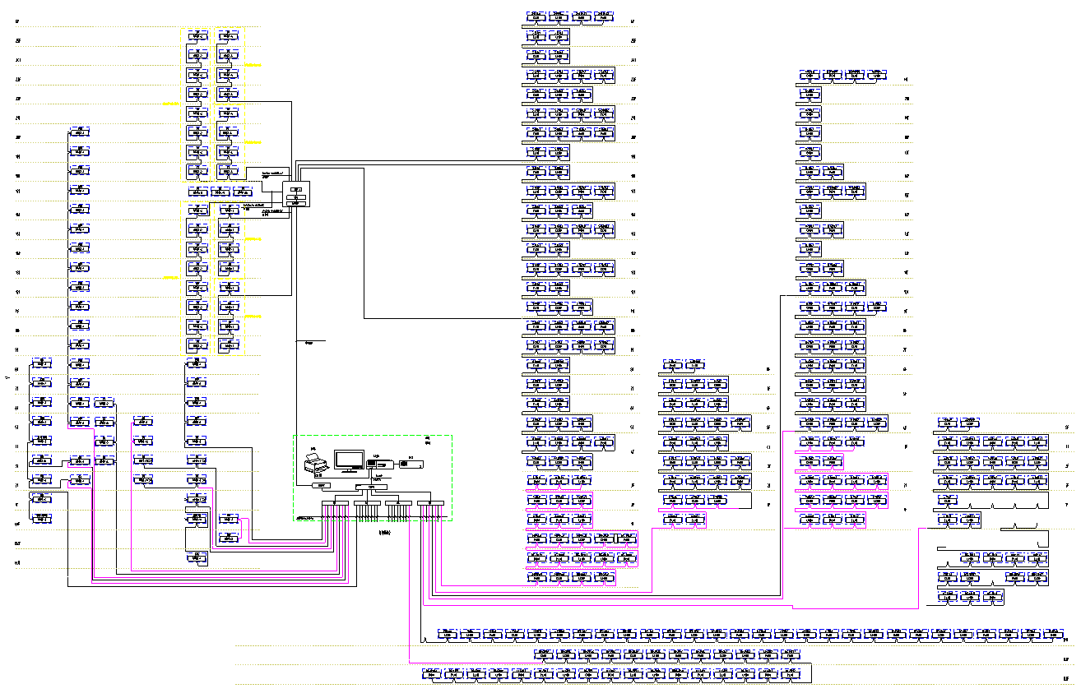
Task: Select the small device box right of the workstation
Action: tap(411, 465)
